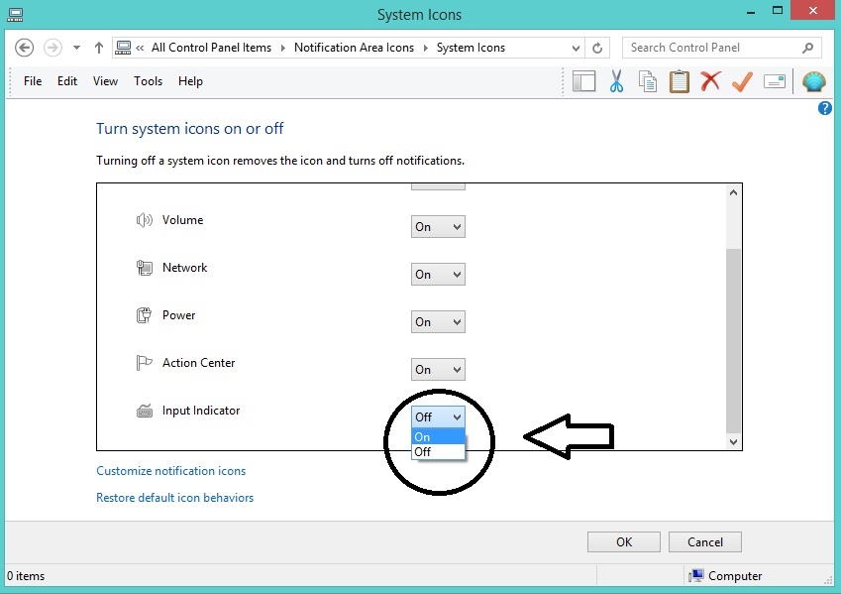Open the File menu
Image resolution: width=841 pixels, height=594 pixels.
pyautogui.click(x=33, y=81)
